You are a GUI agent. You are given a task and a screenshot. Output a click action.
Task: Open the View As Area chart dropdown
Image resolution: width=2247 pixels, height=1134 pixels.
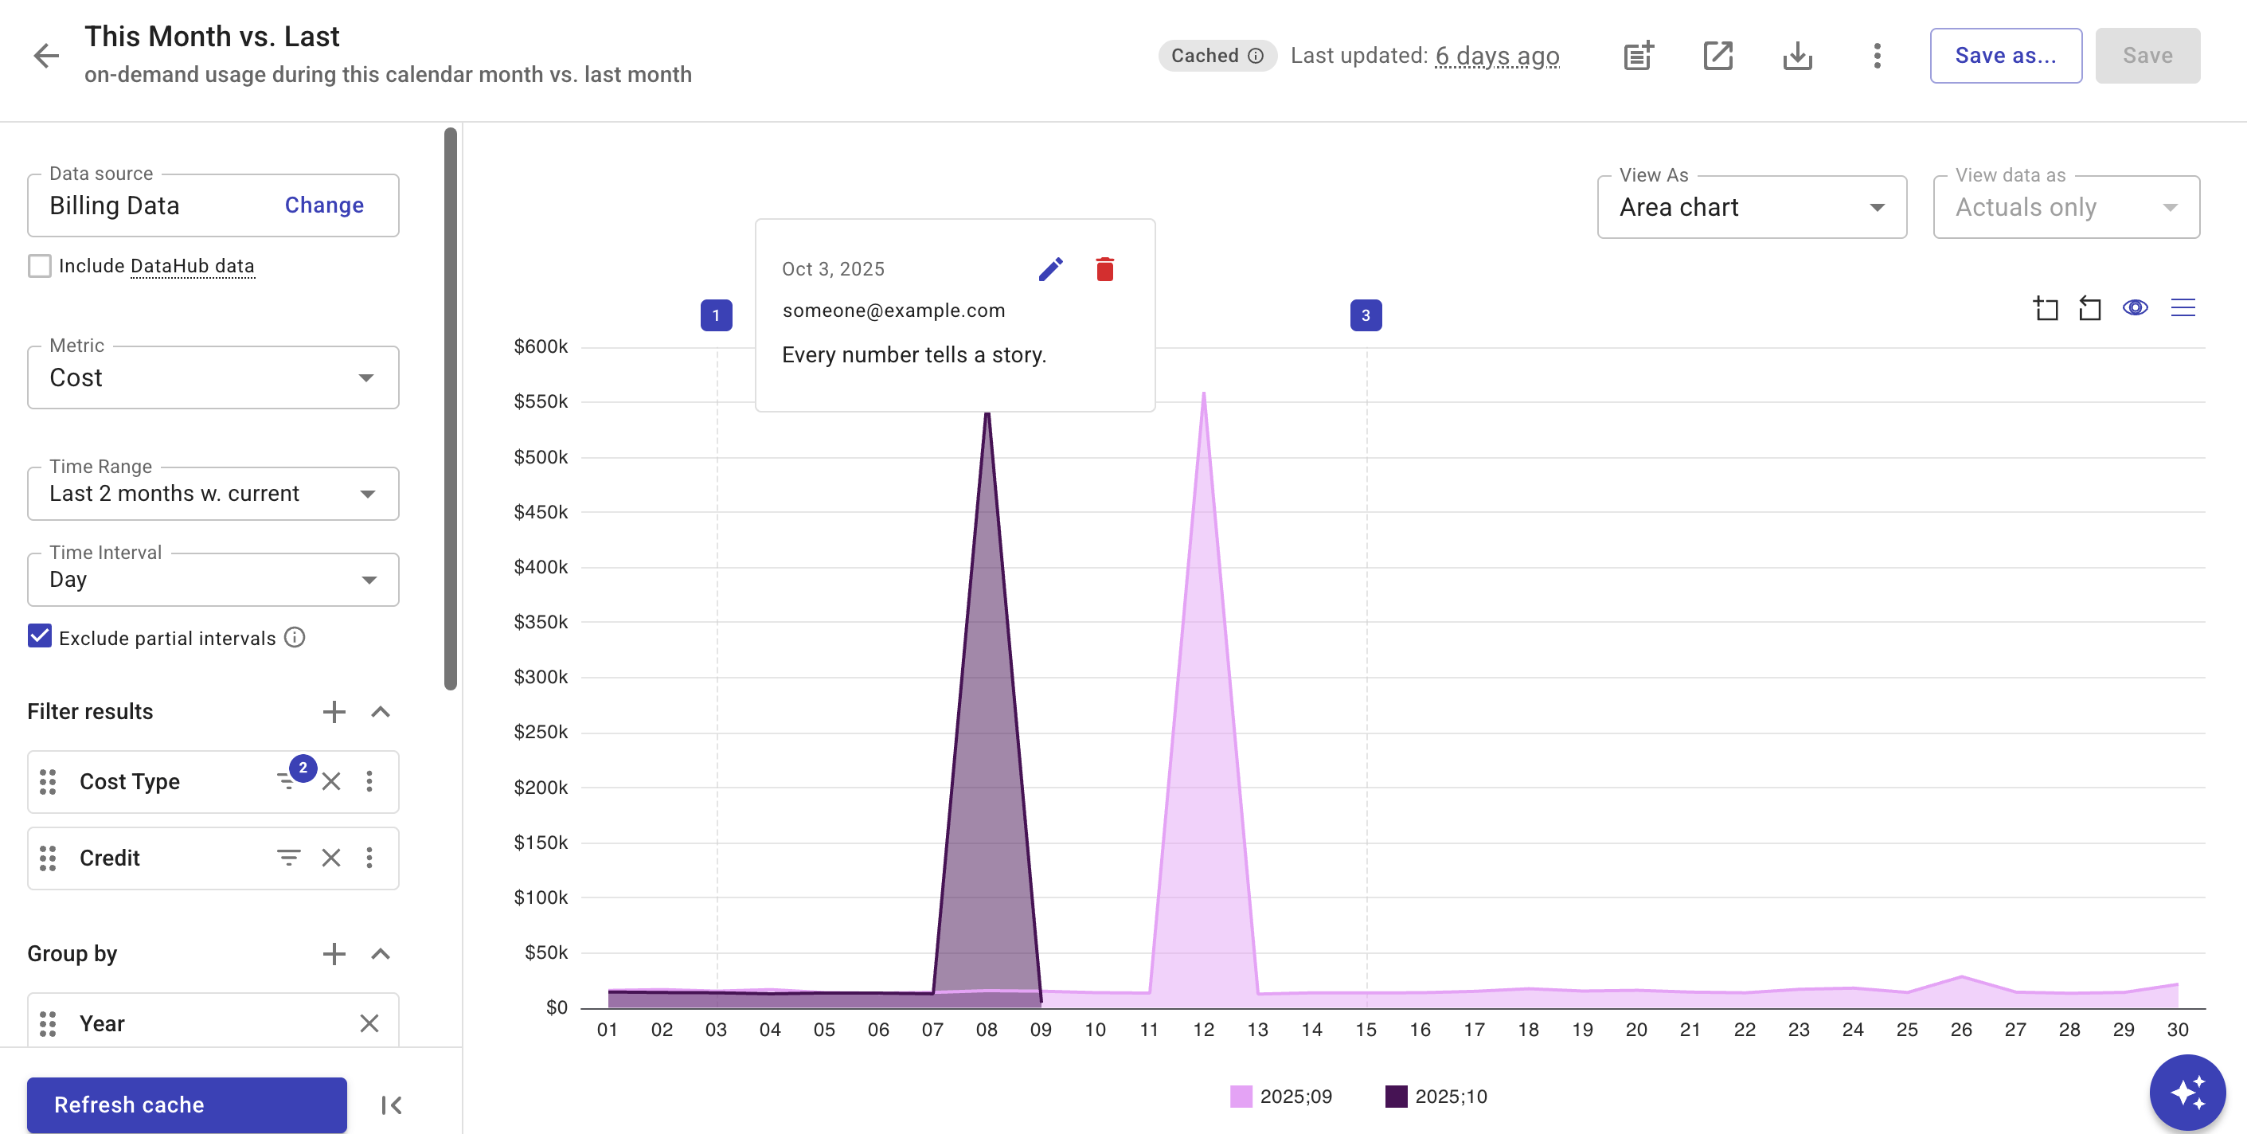point(1751,208)
